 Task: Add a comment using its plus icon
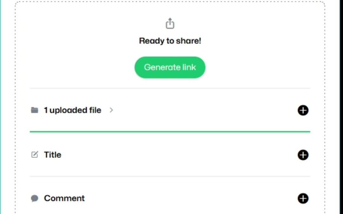click(x=303, y=198)
